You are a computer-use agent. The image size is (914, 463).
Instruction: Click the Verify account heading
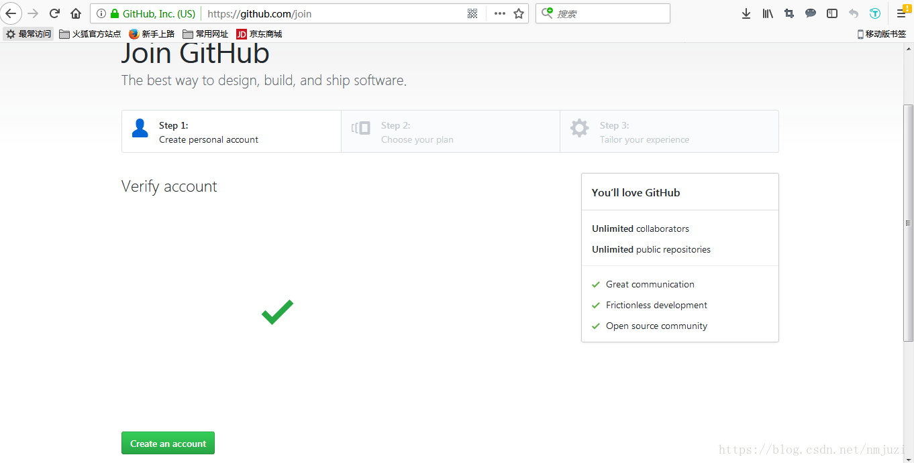click(x=169, y=186)
